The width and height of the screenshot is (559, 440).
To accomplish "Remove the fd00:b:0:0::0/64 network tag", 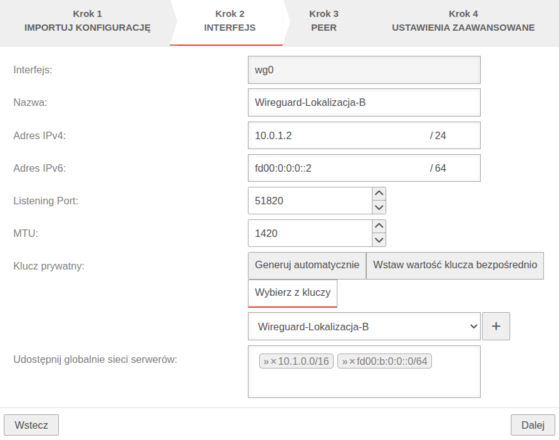I will pos(352,362).
